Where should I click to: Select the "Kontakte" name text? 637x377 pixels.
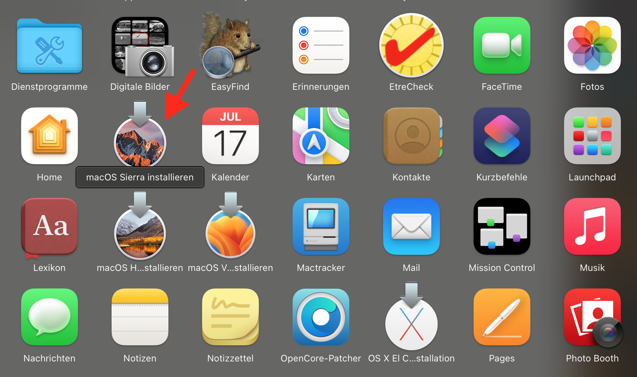(x=411, y=177)
